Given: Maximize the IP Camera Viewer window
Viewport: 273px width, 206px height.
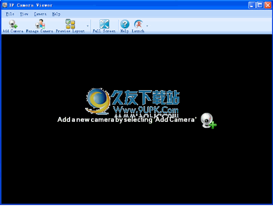Looking at the screenshot, I should 260,5.
